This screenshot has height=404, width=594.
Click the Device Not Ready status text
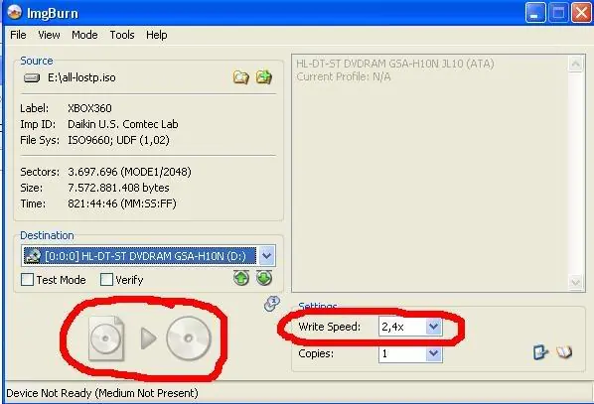[x=102, y=393]
